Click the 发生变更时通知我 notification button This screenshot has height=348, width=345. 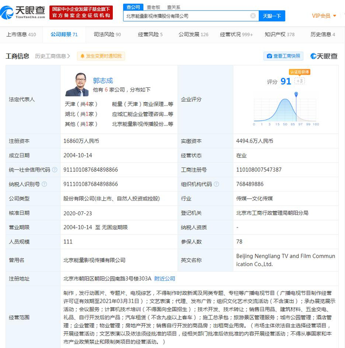pos(101,56)
